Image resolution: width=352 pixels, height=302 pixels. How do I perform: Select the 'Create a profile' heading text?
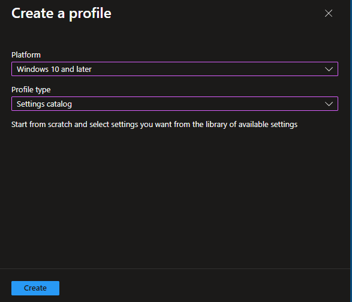(x=61, y=13)
